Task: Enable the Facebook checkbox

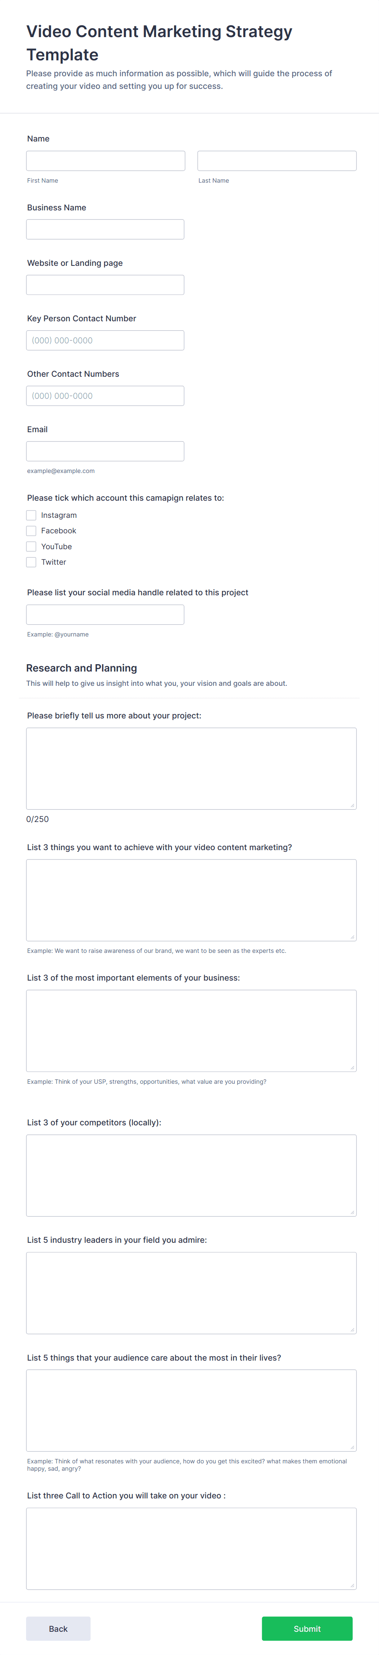Action: (x=31, y=531)
